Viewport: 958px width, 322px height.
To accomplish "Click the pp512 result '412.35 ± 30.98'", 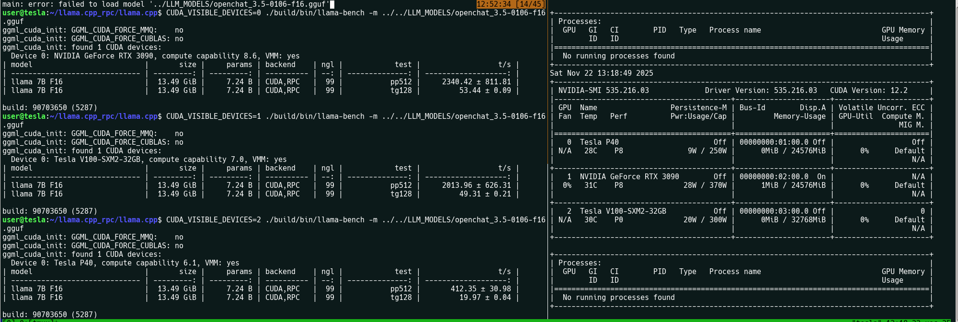I will click(x=481, y=289).
